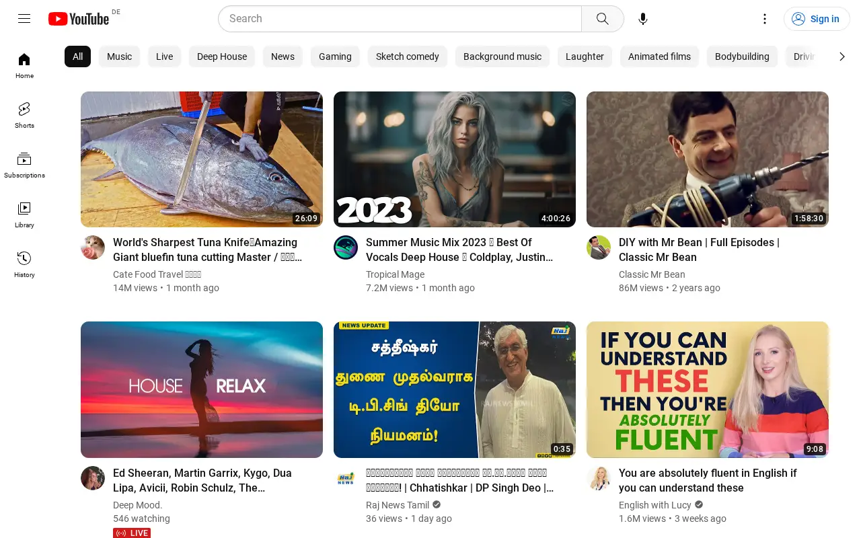Open History from sidebar
The width and height of the screenshot is (861, 538).
pos(24,264)
